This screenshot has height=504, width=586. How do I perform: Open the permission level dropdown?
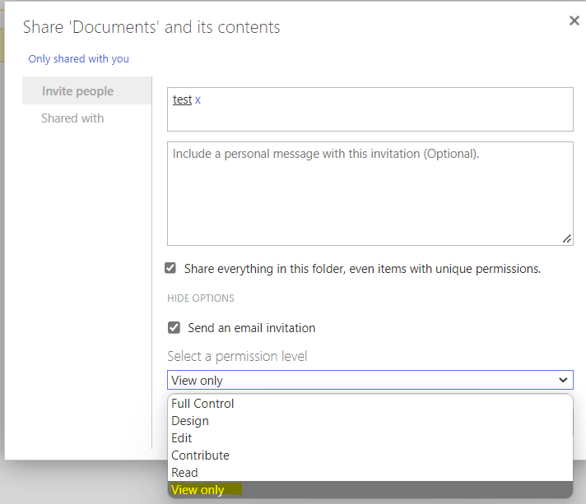click(x=370, y=380)
